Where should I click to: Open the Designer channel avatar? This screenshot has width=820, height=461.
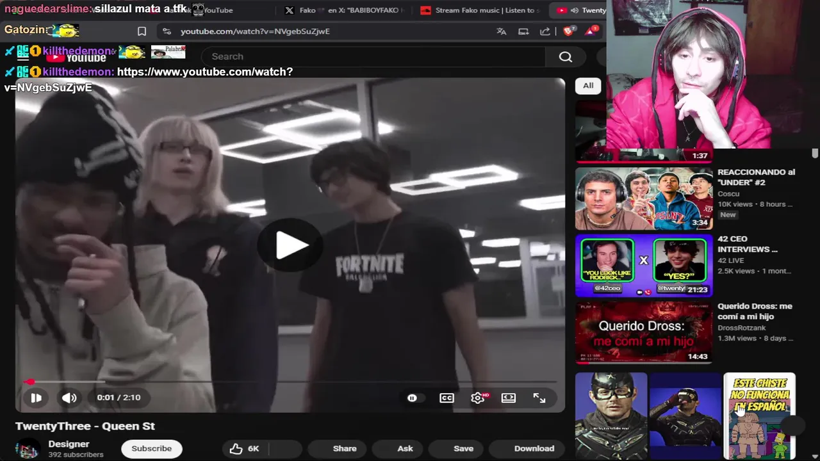point(27,449)
